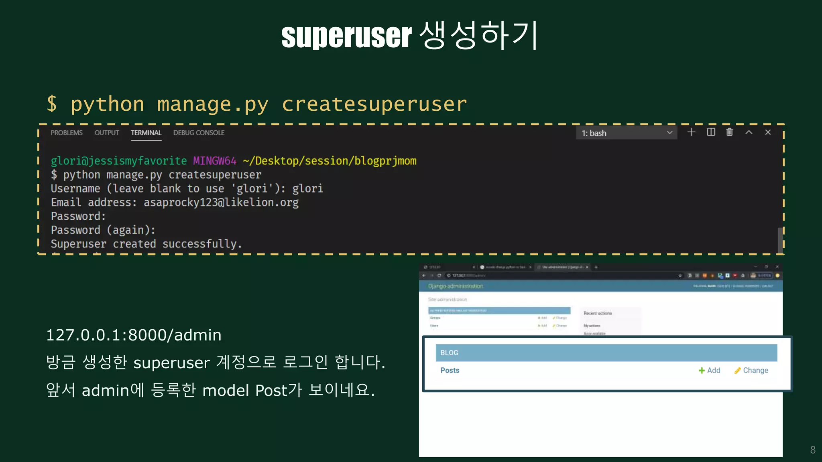
Task: Click browser back arrow button
Action: tap(424, 276)
